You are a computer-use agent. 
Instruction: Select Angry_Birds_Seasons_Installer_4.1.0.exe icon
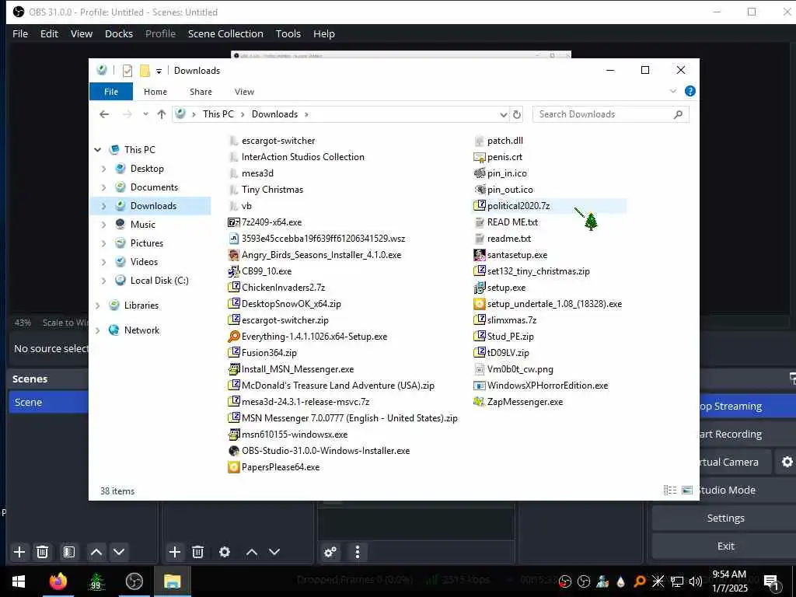click(x=233, y=255)
